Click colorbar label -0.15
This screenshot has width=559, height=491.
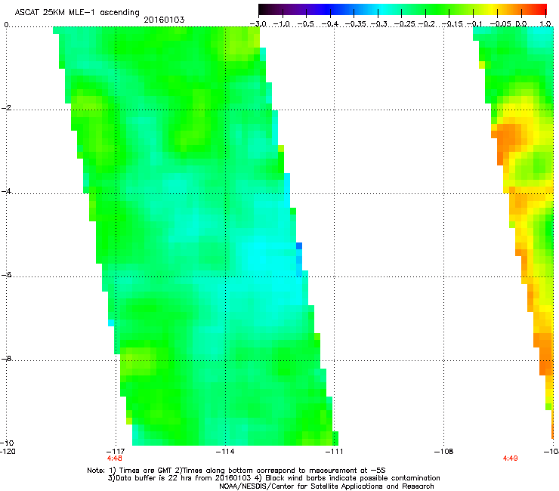(452, 24)
